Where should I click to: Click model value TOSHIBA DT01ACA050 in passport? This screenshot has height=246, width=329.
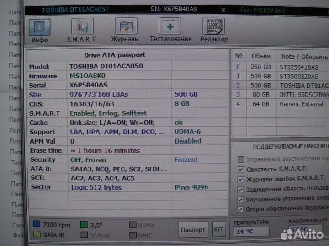[106, 67]
